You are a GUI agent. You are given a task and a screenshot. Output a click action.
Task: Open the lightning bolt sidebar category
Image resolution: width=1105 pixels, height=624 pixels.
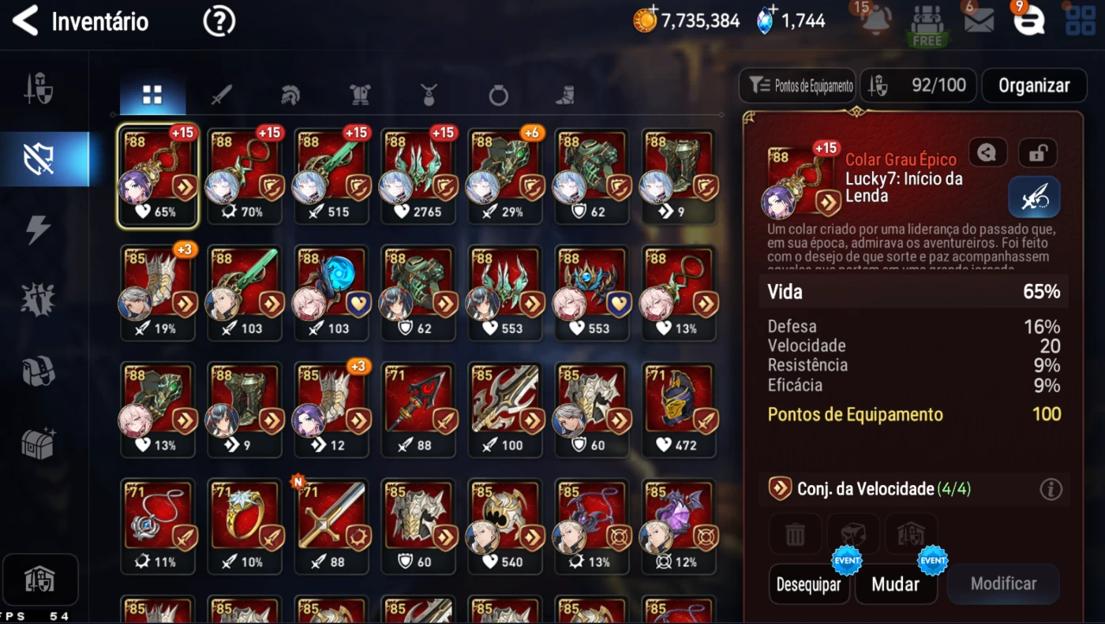pyautogui.click(x=38, y=230)
